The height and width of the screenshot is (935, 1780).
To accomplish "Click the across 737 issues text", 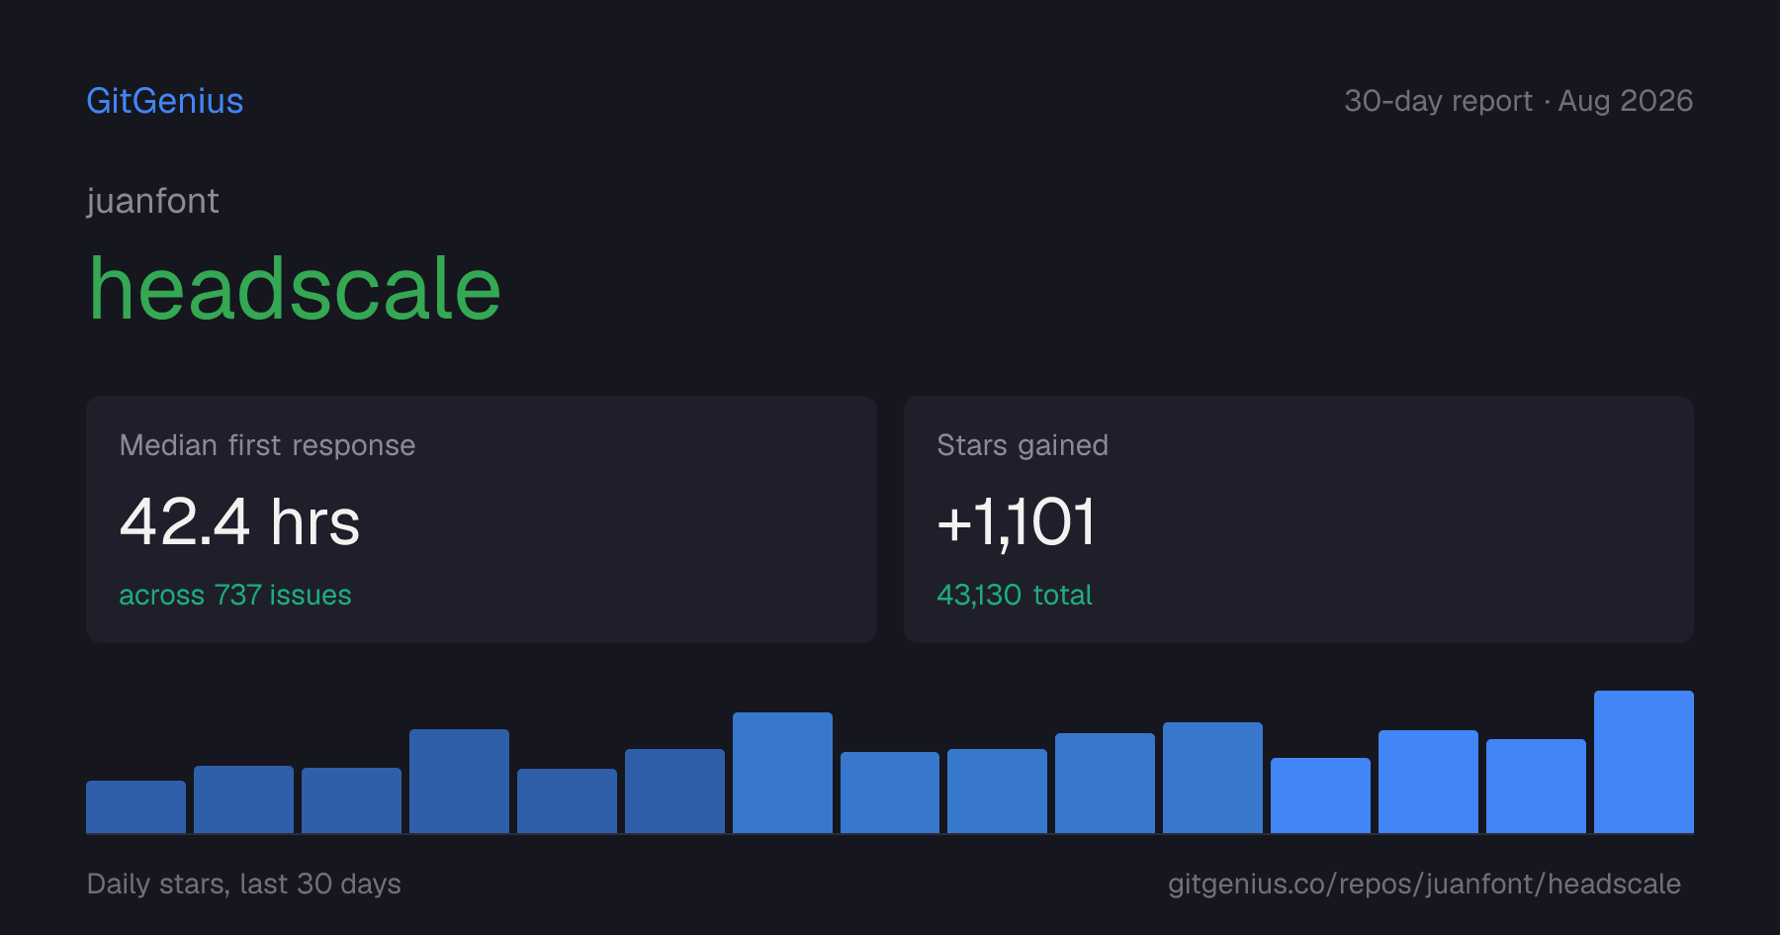I will (x=235, y=595).
